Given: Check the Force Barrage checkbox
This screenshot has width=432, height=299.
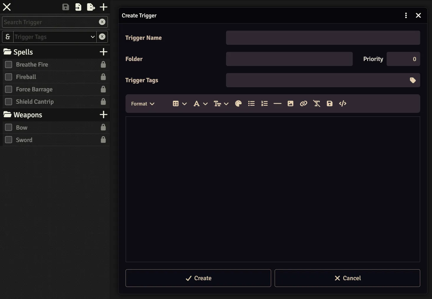Looking at the screenshot, I should [x=9, y=89].
